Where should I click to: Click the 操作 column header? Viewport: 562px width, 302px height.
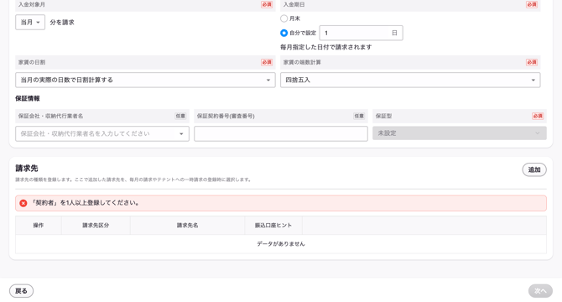coord(39,226)
